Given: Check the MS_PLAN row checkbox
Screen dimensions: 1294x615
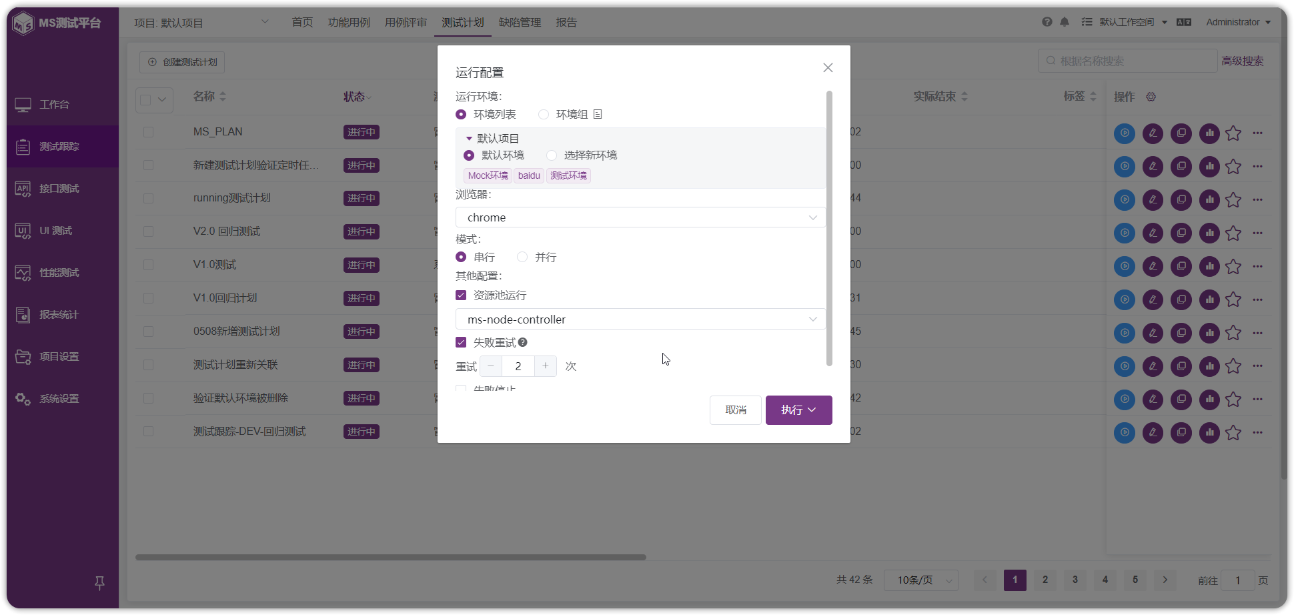Looking at the screenshot, I should pyautogui.click(x=148, y=132).
